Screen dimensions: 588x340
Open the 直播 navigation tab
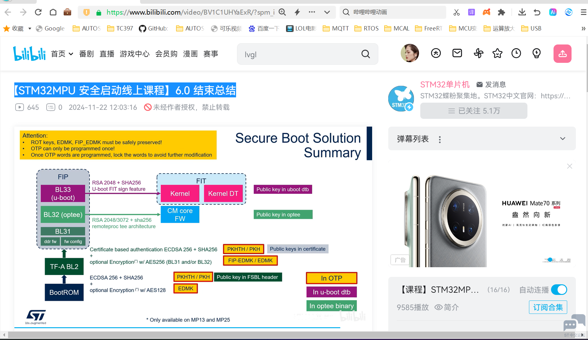coord(107,54)
